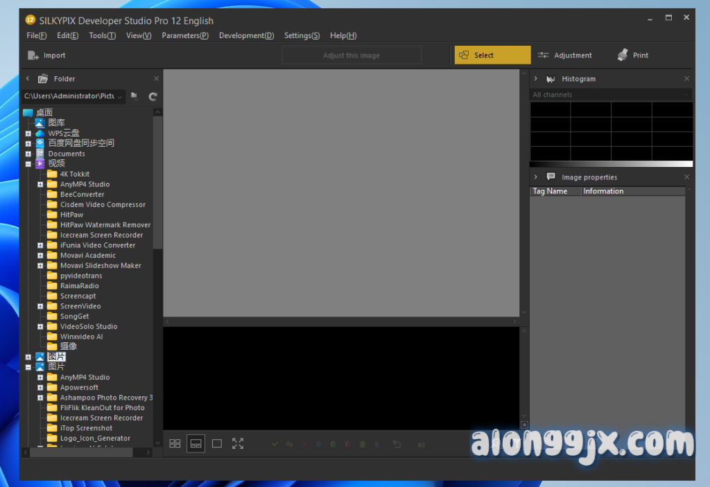Collapse the Histogram panel with its chevron
The image size is (710, 487).
[536, 79]
